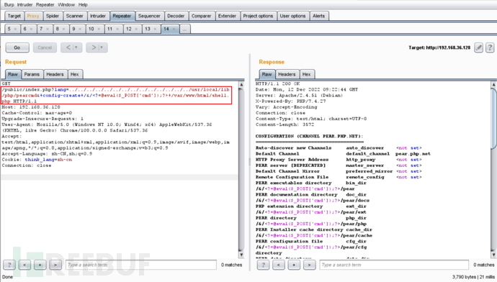This screenshot has width=497, height=282.
Task: Switch to the Spider tab
Action: (53, 16)
